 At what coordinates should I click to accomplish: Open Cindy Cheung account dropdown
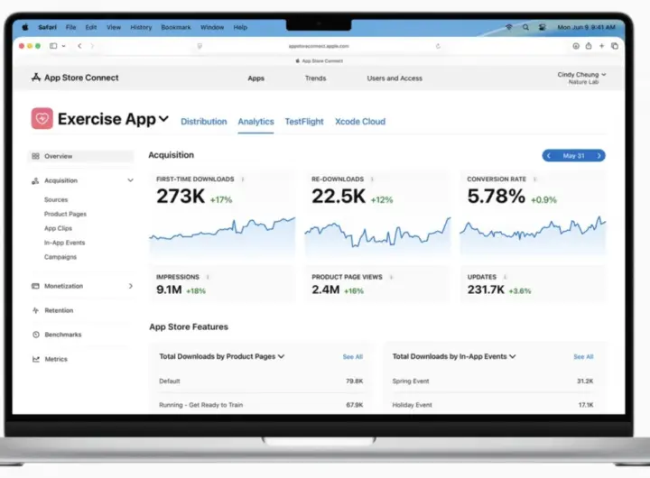tap(581, 78)
